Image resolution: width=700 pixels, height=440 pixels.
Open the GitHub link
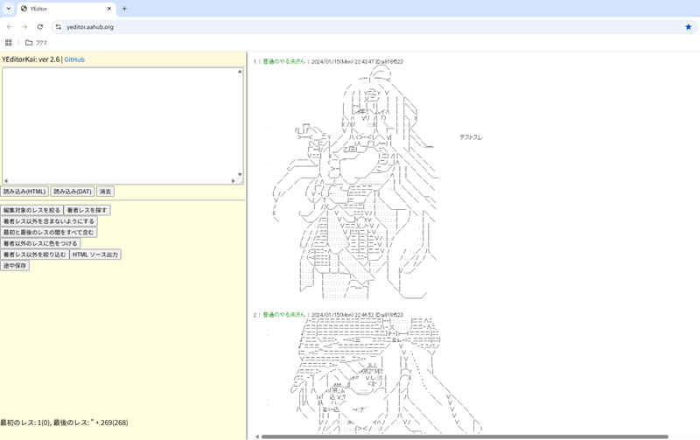(74, 59)
